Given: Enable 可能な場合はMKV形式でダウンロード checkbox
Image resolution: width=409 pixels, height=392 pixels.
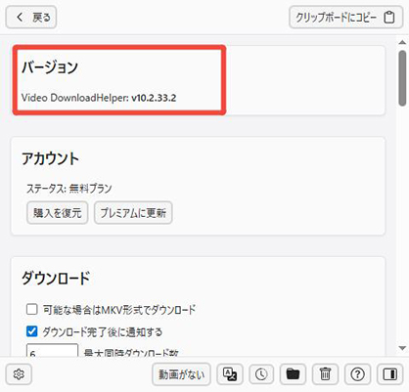Looking at the screenshot, I should tap(31, 309).
